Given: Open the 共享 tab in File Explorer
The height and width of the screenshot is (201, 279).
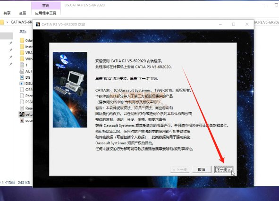Looking at the screenshot, I should click(x=7, y=13).
